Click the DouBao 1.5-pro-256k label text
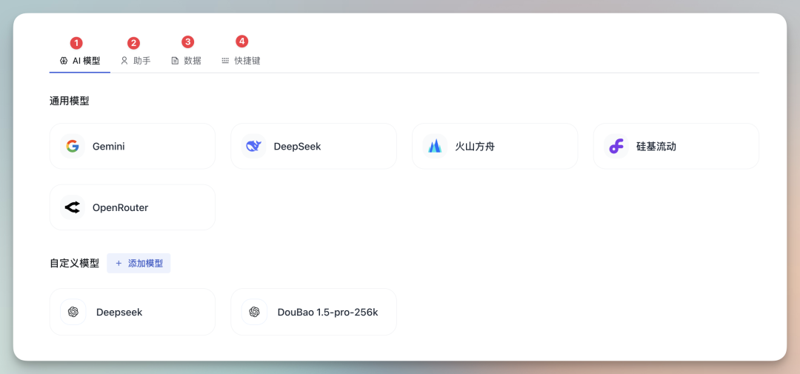This screenshot has width=800, height=374. pos(327,313)
